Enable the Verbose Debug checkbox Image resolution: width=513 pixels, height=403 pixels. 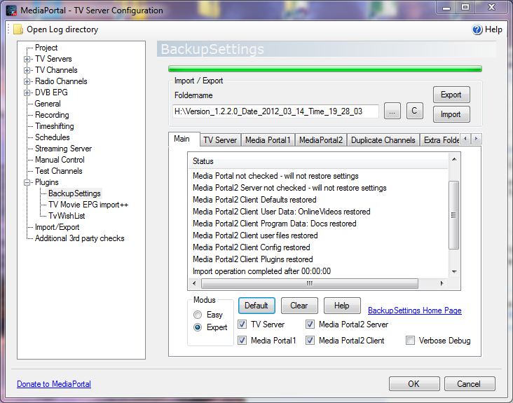(410, 340)
